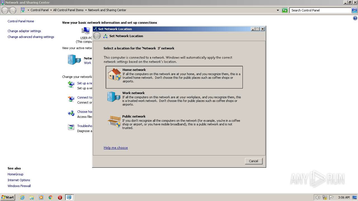Click the Choose homegroup sharing icon
The height and width of the screenshot is (201, 358).
pos(71,113)
